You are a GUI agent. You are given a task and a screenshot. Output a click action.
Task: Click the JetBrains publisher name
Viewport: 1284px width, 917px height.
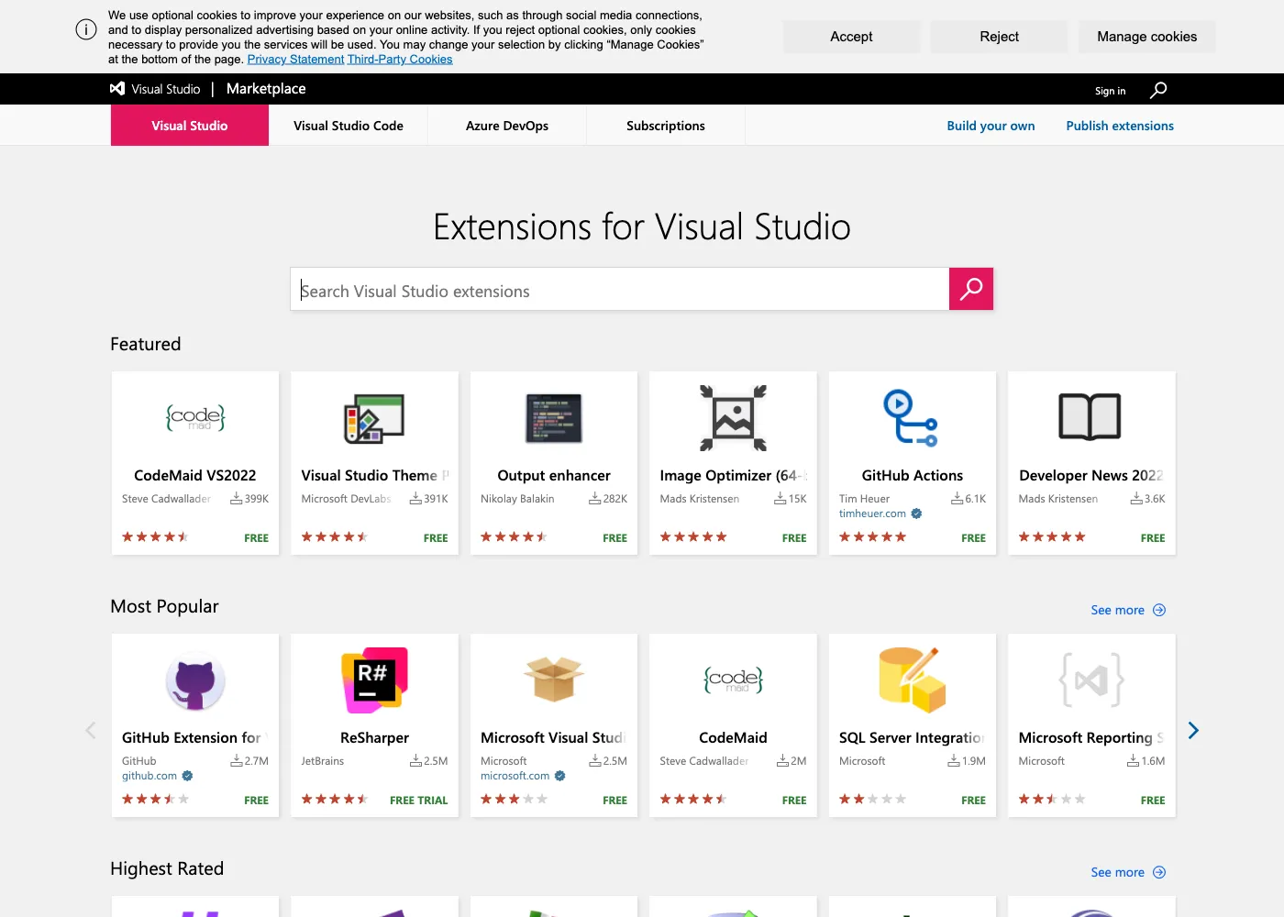click(x=323, y=761)
